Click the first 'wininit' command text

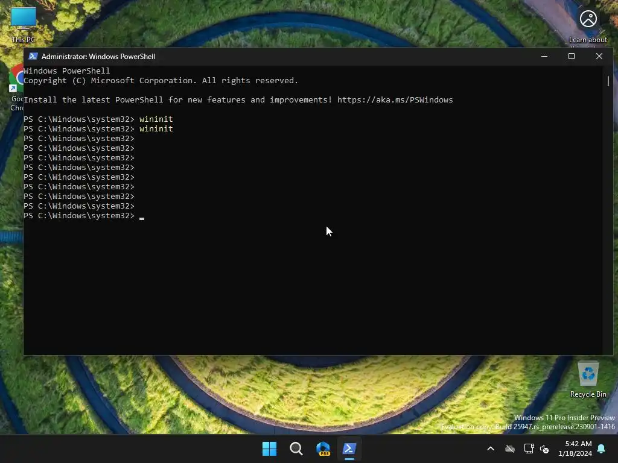click(156, 119)
